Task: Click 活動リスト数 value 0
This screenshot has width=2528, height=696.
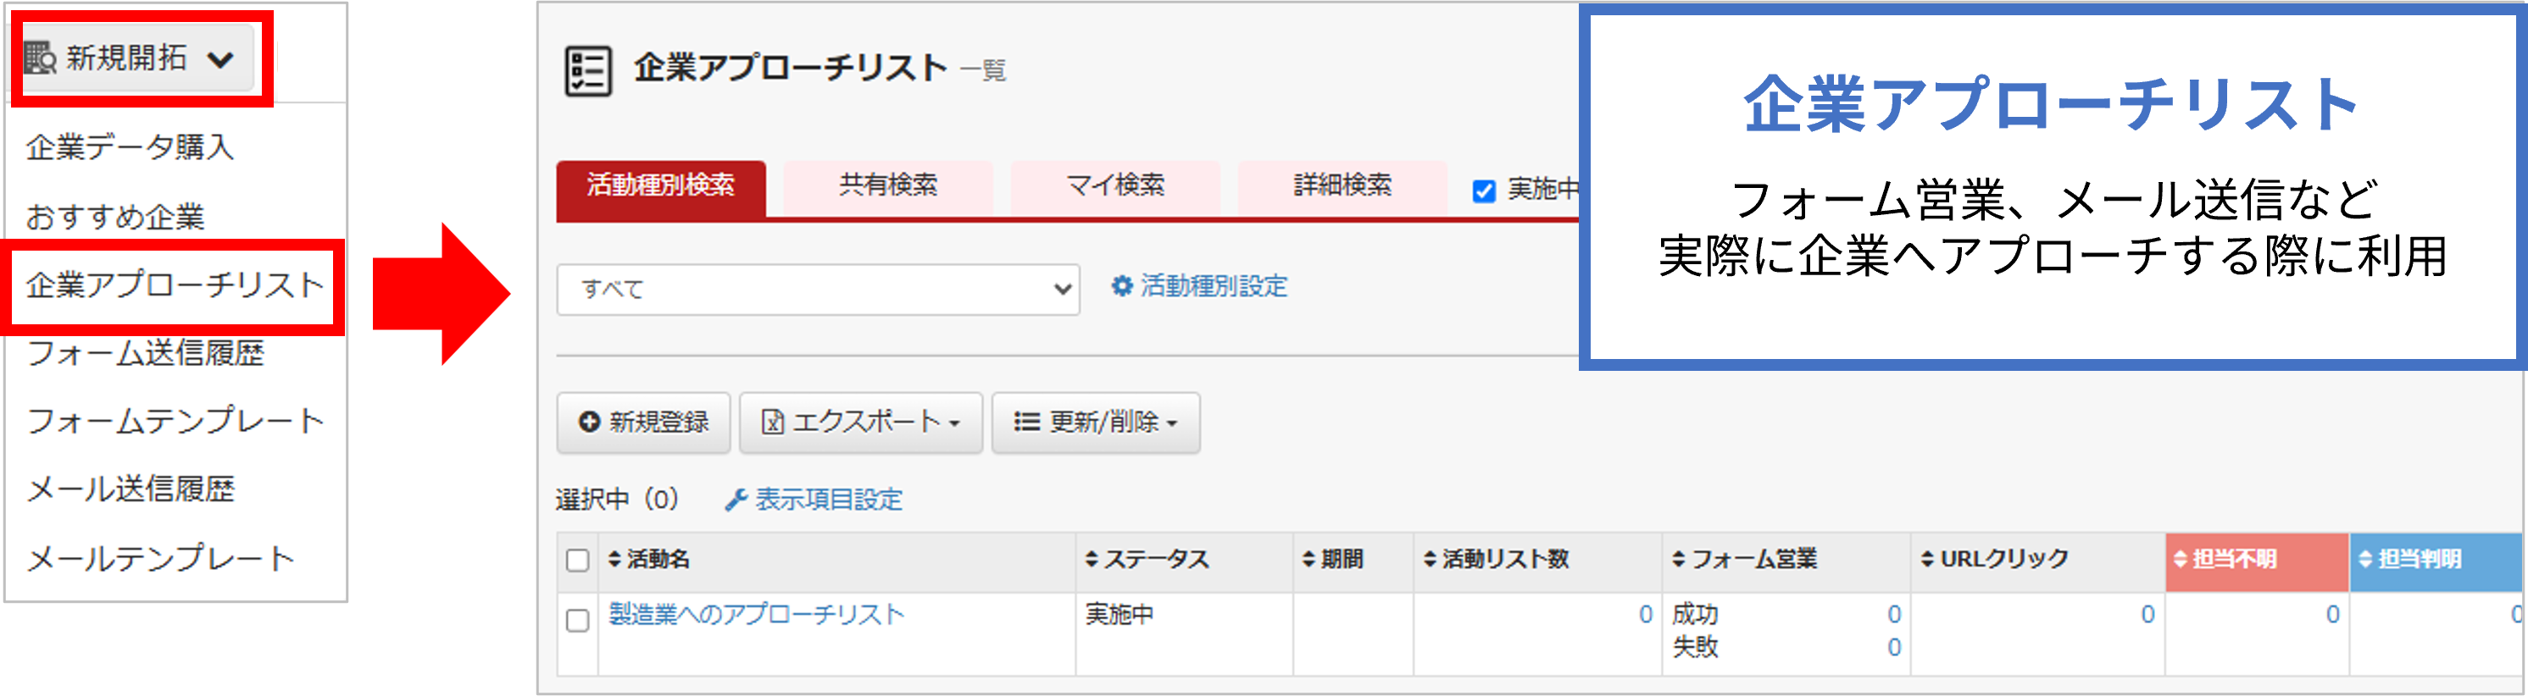Action: coord(1646,615)
